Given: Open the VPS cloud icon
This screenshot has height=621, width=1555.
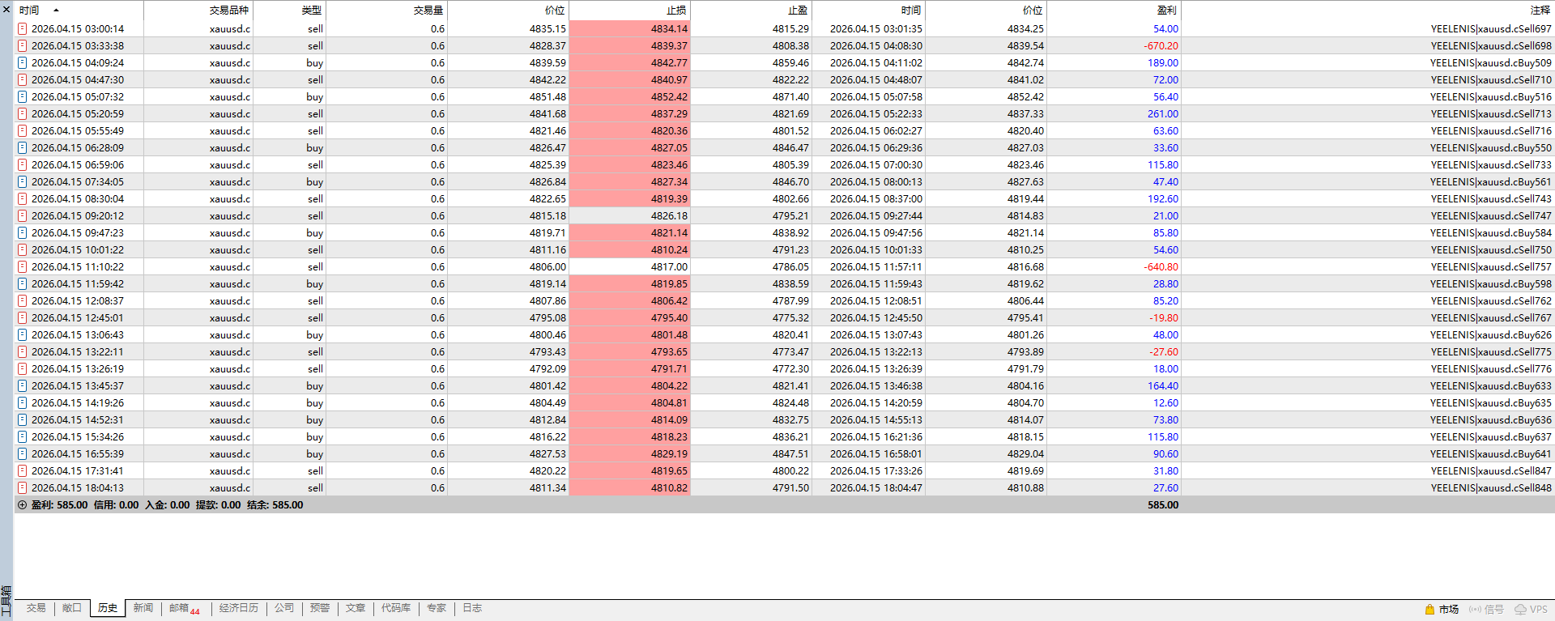Looking at the screenshot, I should pyautogui.click(x=1520, y=610).
